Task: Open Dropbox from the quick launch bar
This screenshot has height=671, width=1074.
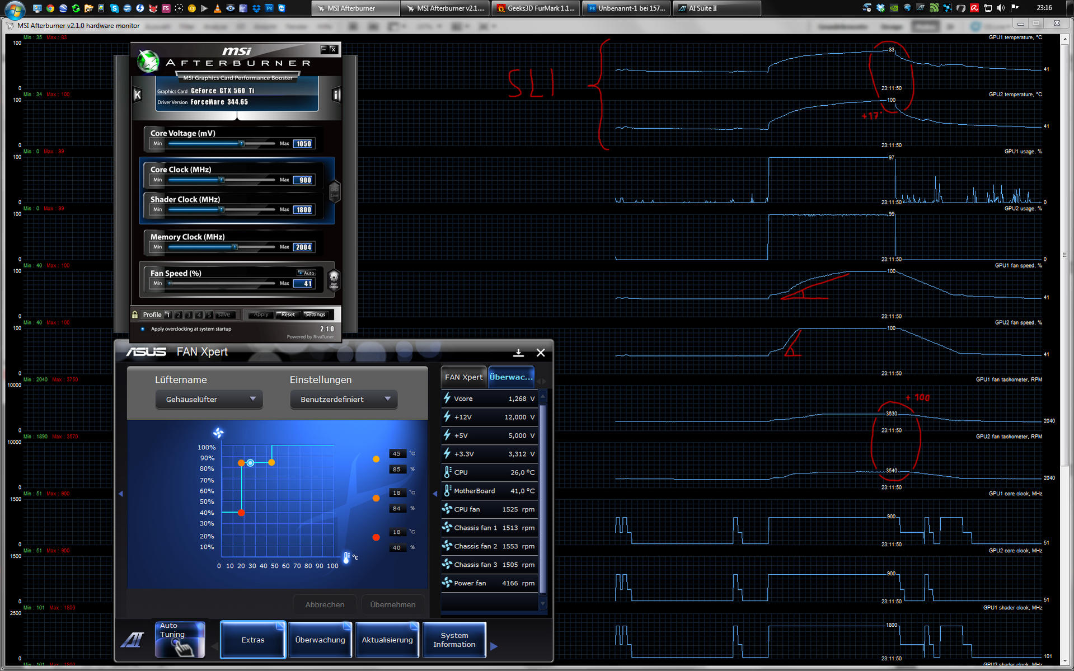Action: click(x=256, y=8)
